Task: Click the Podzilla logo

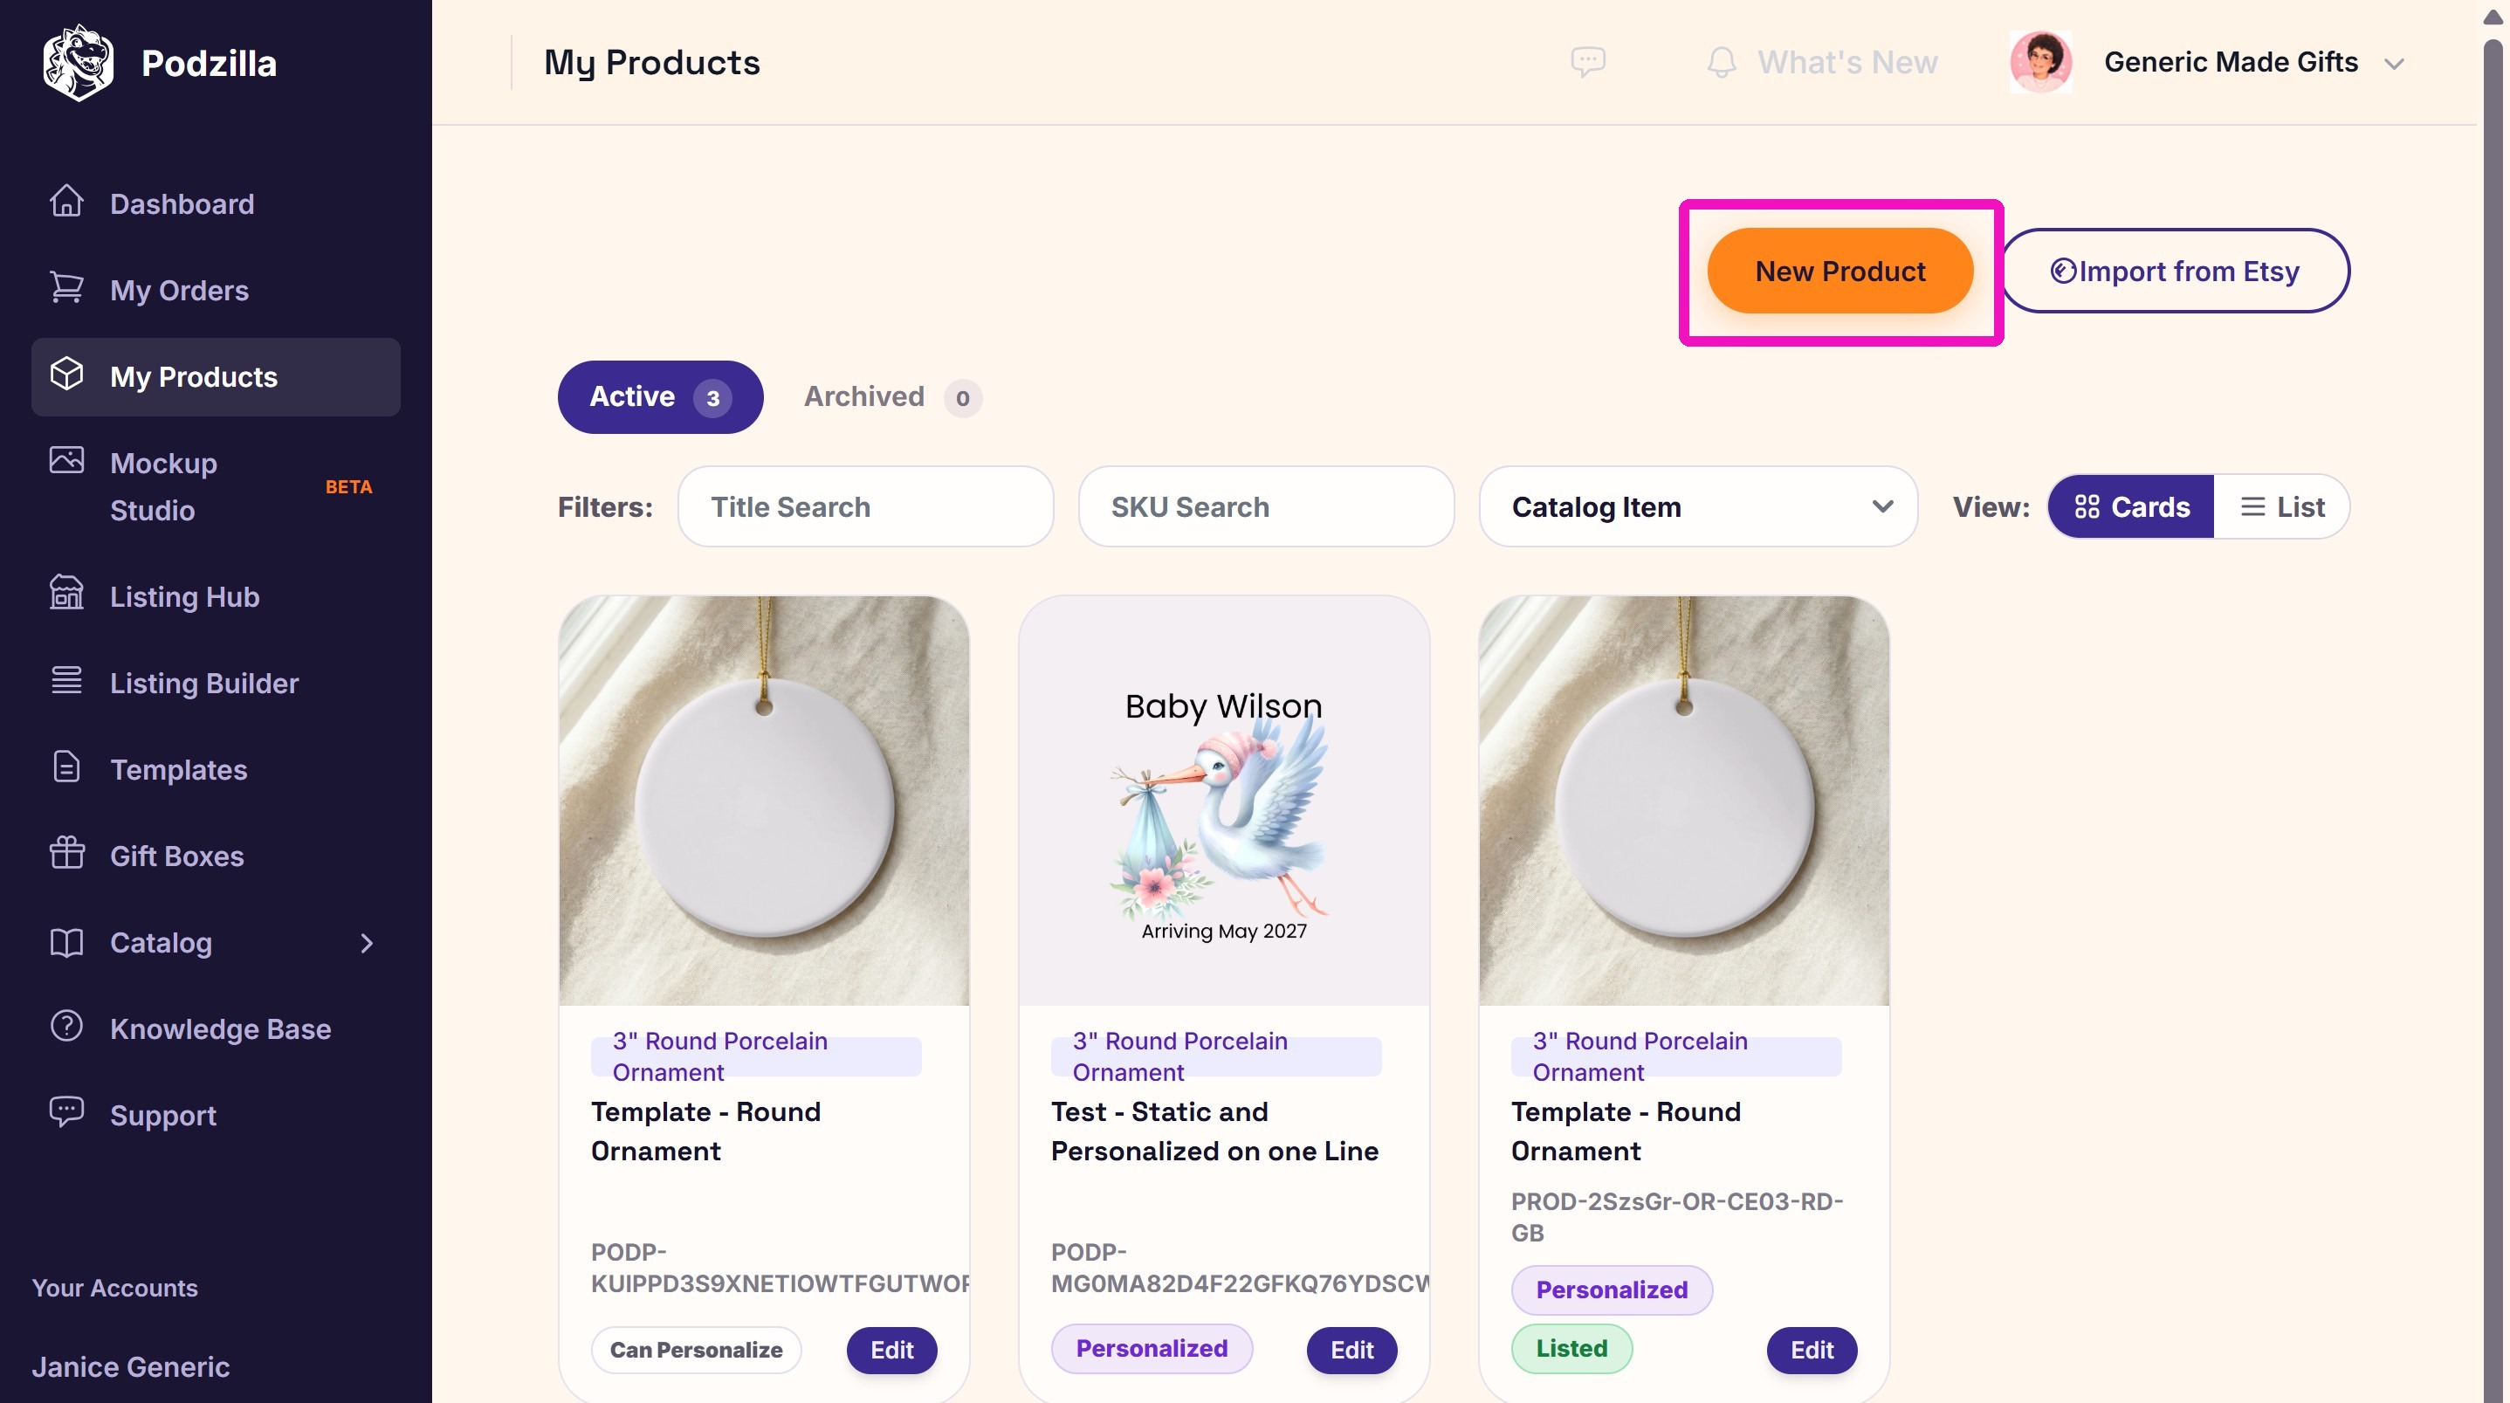Action: [x=78, y=62]
